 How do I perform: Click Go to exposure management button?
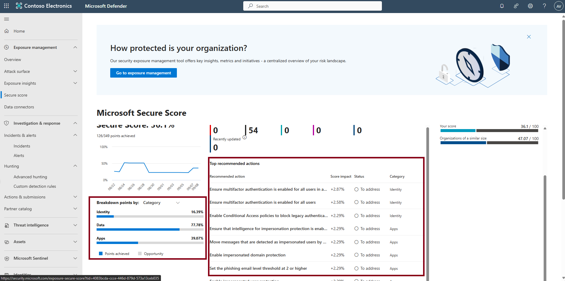[x=143, y=73]
